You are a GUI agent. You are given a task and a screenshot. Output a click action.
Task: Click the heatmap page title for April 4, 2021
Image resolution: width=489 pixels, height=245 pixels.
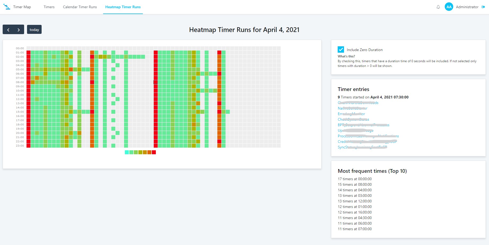(x=244, y=30)
